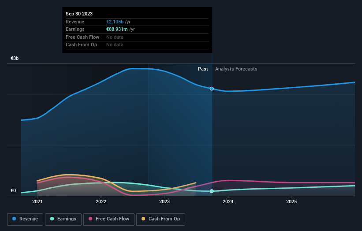Click the €2.105b revenue value in tooltip
This screenshot has width=362, height=231.
tap(115, 22)
